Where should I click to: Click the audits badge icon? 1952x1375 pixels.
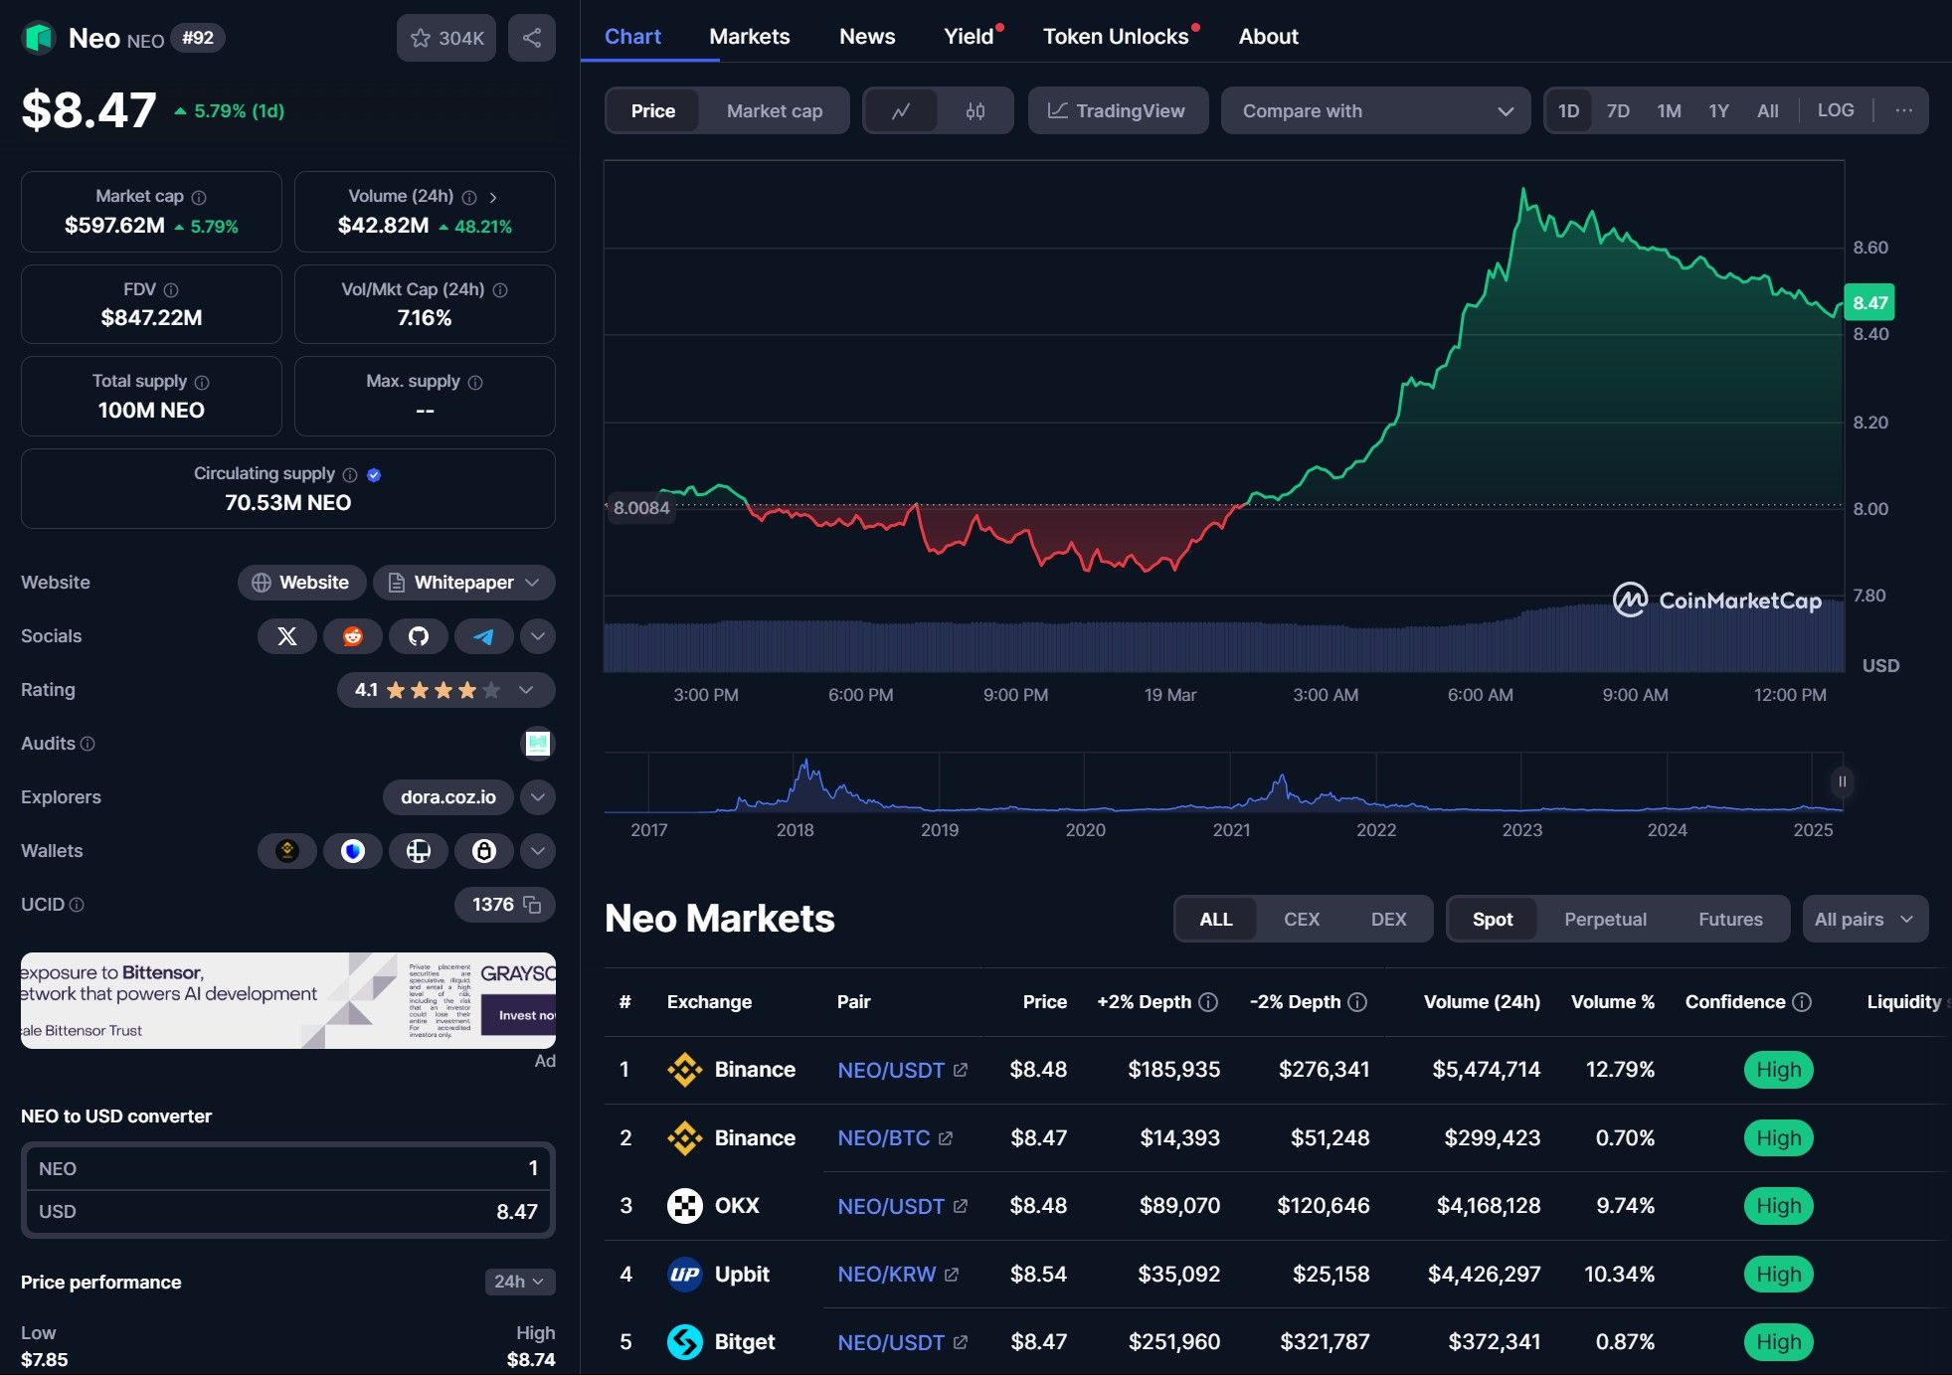(x=538, y=744)
